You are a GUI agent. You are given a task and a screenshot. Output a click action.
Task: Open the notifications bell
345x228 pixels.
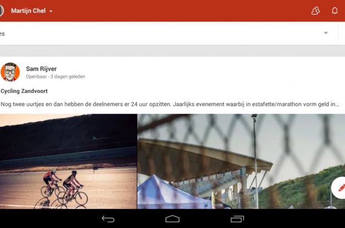[334, 11]
